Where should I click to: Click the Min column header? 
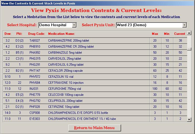tap(167, 34)
